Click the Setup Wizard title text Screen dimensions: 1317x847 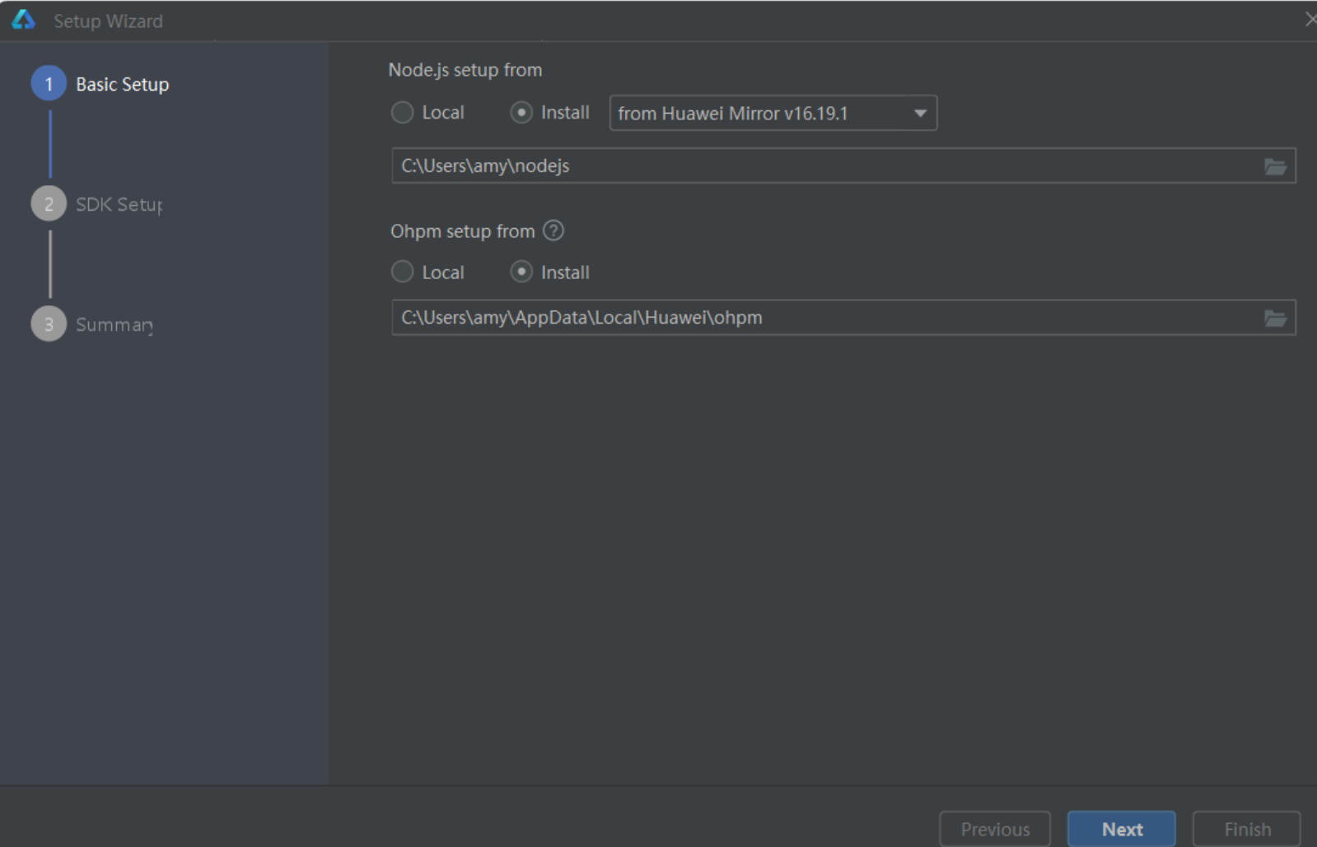click(x=108, y=21)
